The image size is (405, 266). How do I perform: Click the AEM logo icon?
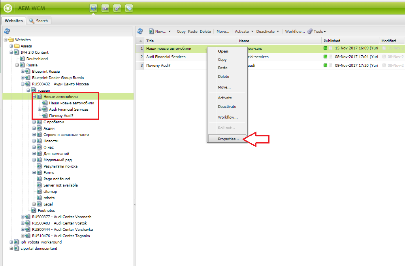(8, 8)
